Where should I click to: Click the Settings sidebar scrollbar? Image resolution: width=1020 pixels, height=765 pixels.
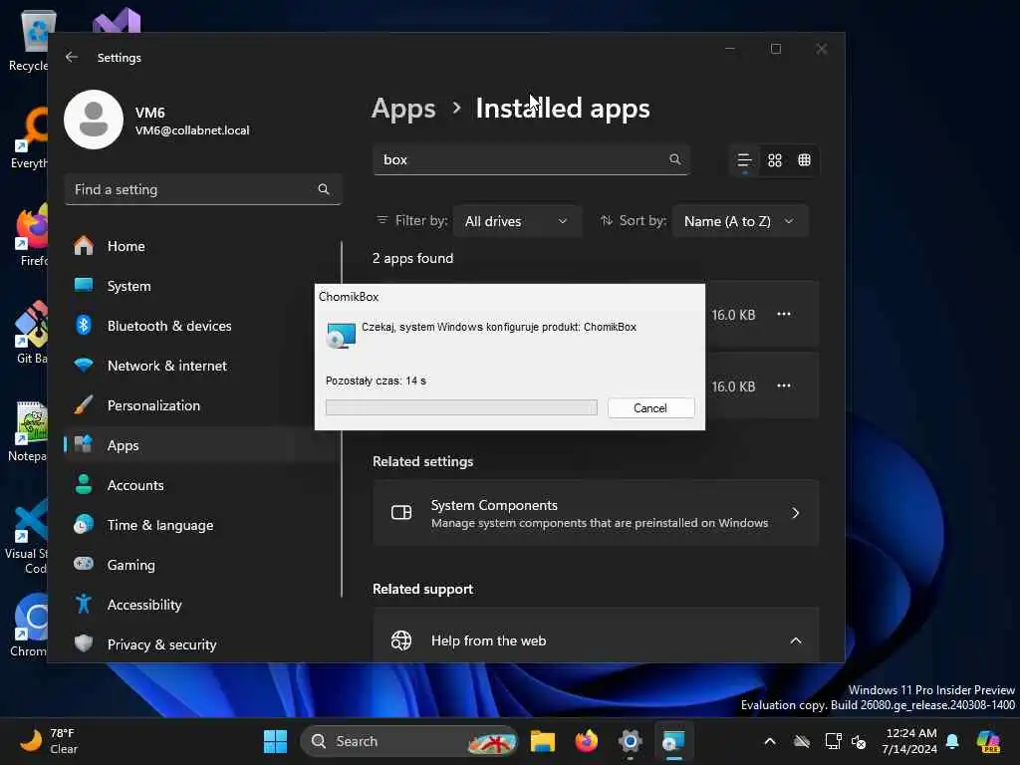[x=342, y=419]
